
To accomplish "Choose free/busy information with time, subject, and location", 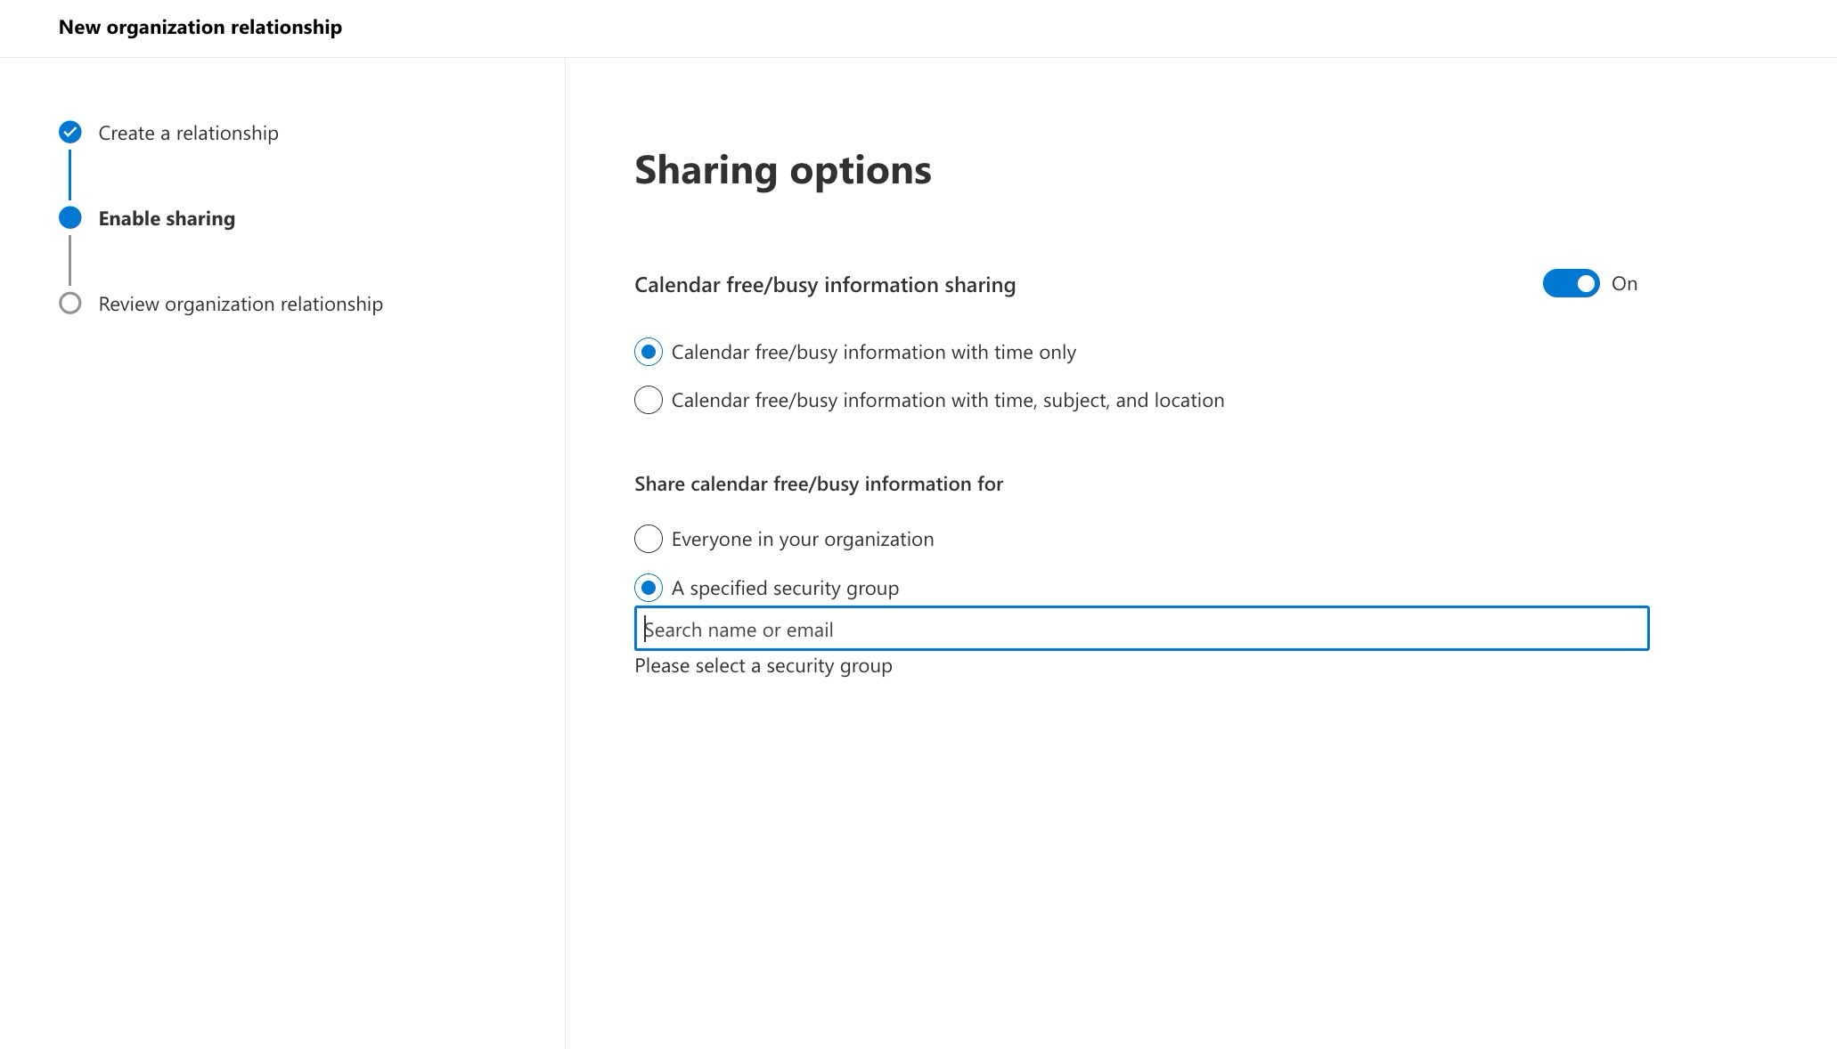I will coord(648,400).
